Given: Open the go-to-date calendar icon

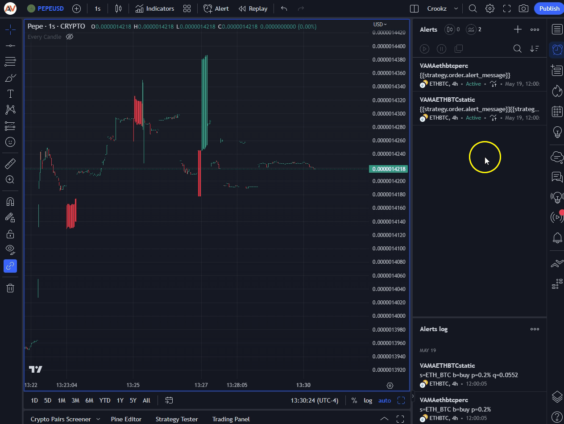Looking at the screenshot, I should (169, 400).
